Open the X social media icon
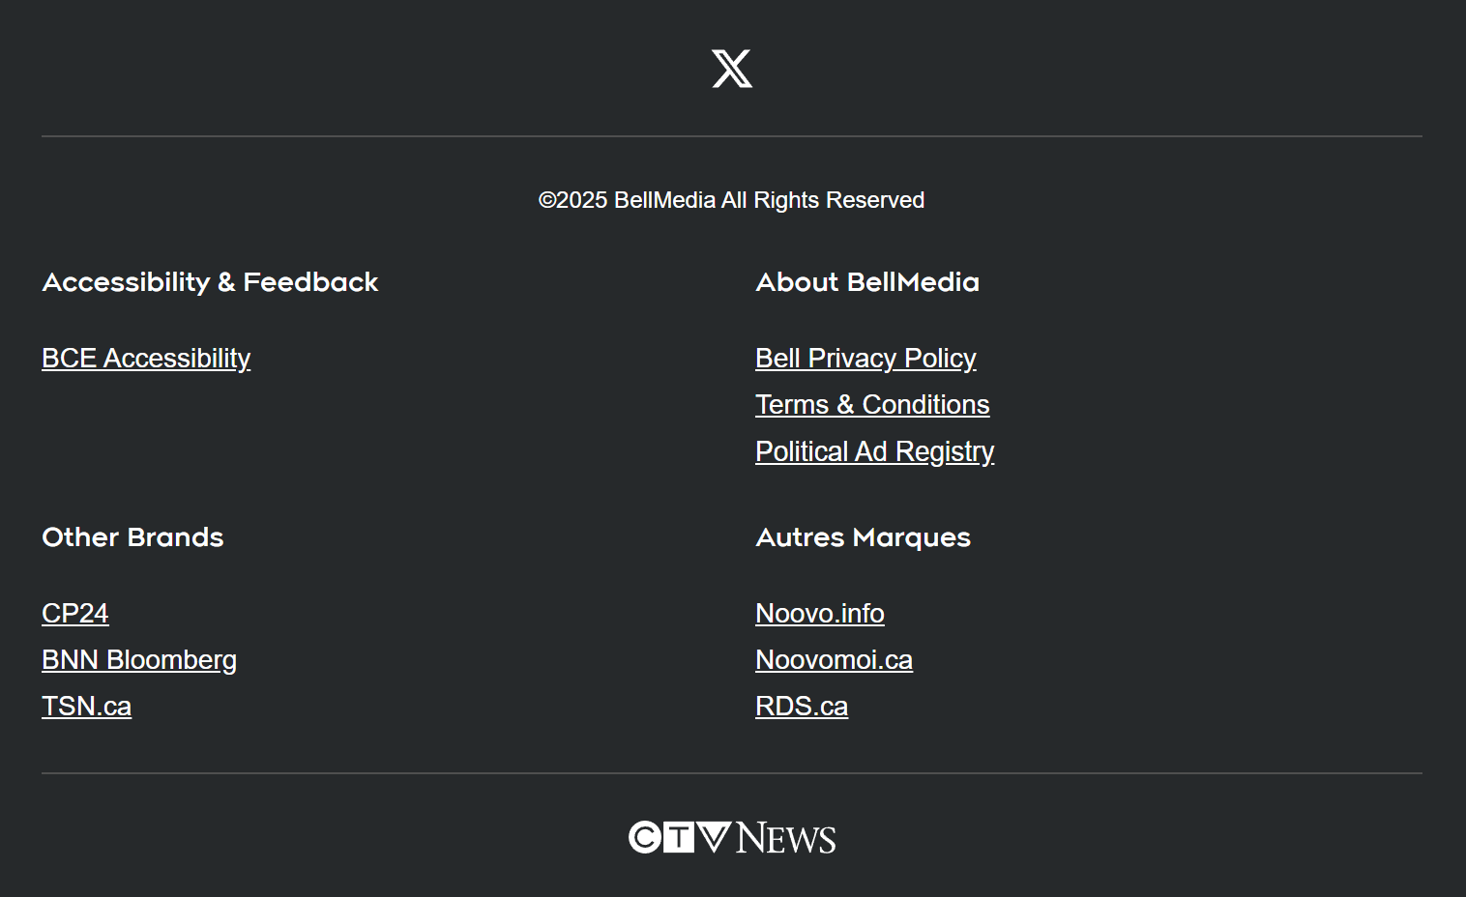 pyautogui.click(x=732, y=69)
